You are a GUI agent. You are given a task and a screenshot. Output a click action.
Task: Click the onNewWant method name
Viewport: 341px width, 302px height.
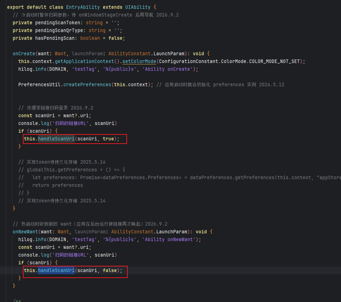25,232
